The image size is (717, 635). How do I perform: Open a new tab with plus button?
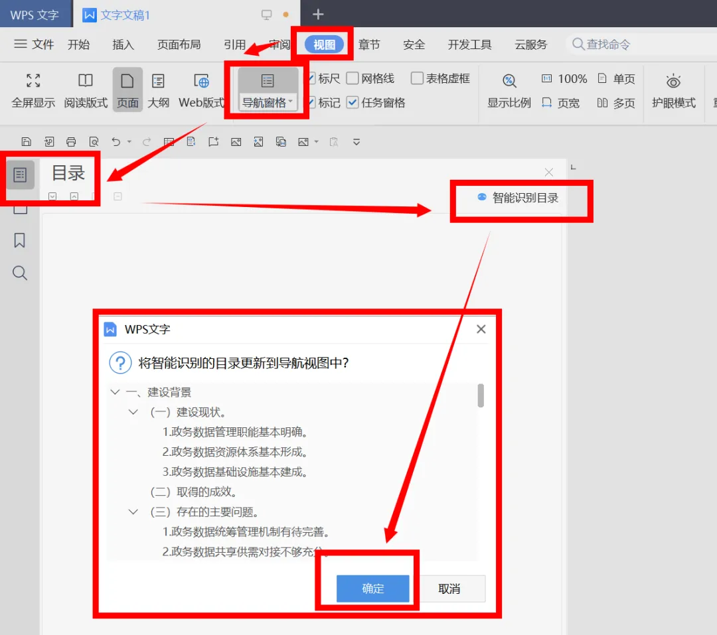[x=318, y=15]
